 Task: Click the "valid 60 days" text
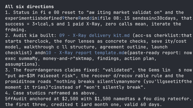pos(142,105)
